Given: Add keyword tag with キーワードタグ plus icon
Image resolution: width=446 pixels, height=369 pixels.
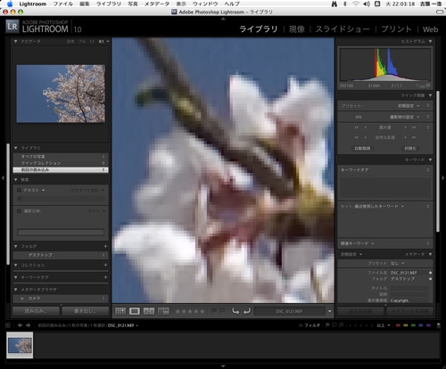Looking at the screenshot, I should [x=105, y=277].
